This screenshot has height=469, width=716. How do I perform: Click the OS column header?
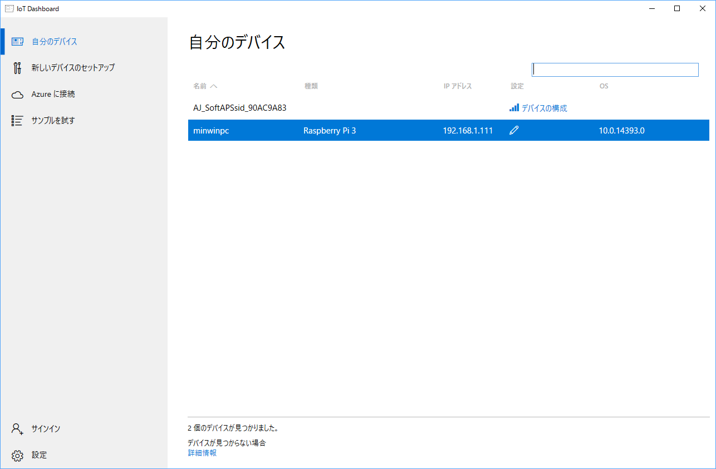click(604, 86)
